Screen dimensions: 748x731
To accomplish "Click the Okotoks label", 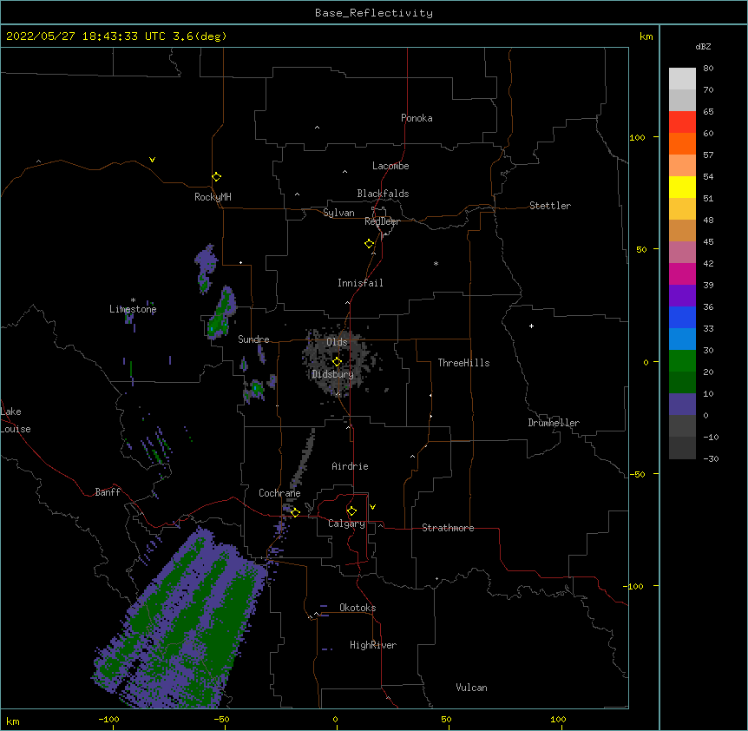I will 358,608.
